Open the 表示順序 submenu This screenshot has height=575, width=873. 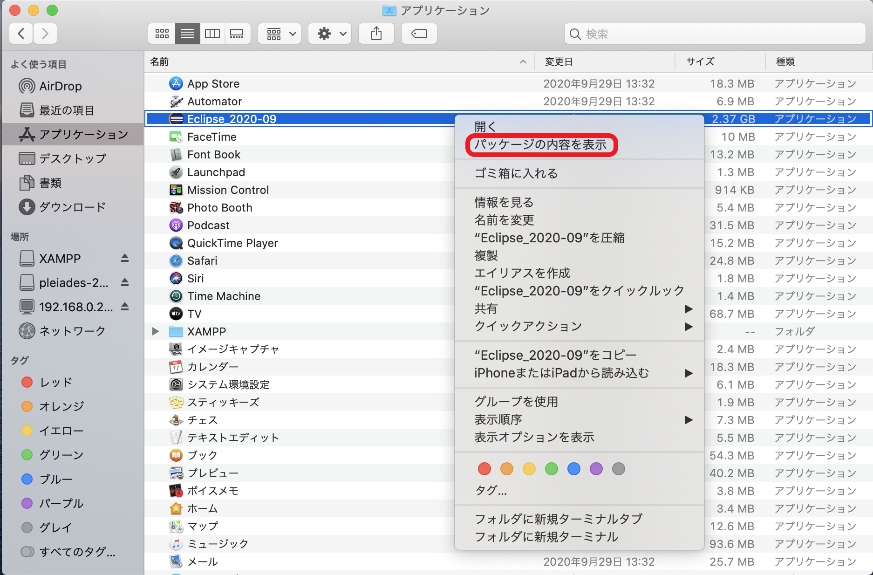[579, 419]
